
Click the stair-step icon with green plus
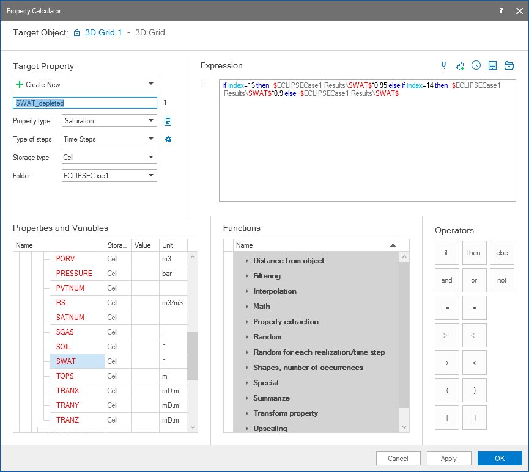point(460,65)
